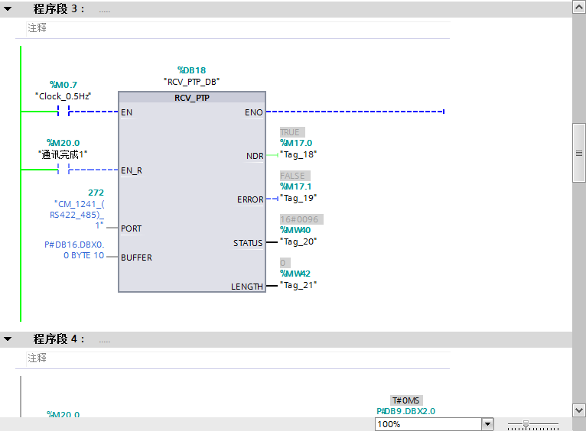Click the vertical scrollbar down arrow
Viewport: 586px width, 431px height.
[579, 410]
